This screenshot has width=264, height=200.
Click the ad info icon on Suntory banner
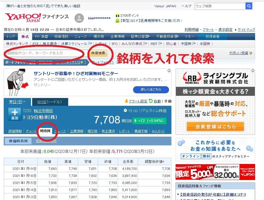(x=169, y=71)
